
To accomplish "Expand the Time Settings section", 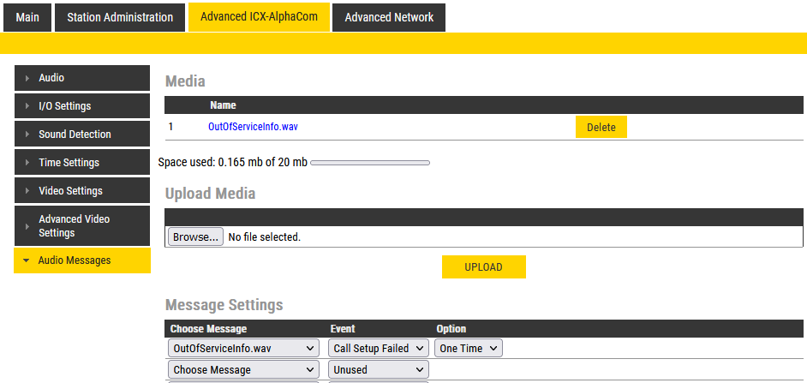I will pyautogui.click(x=82, y=163).
